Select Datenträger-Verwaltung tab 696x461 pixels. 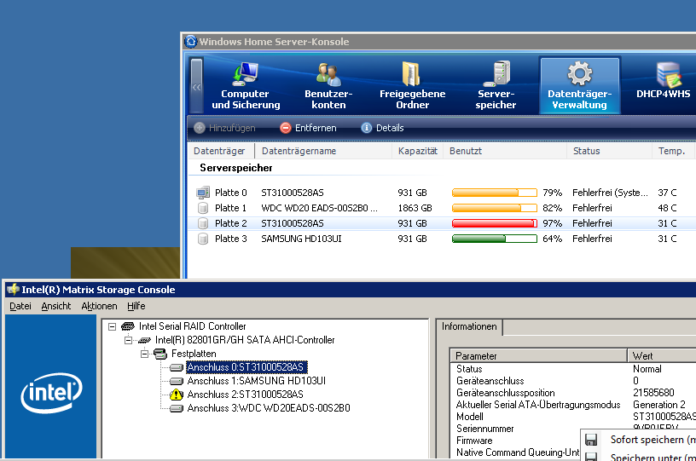point(579,85)
